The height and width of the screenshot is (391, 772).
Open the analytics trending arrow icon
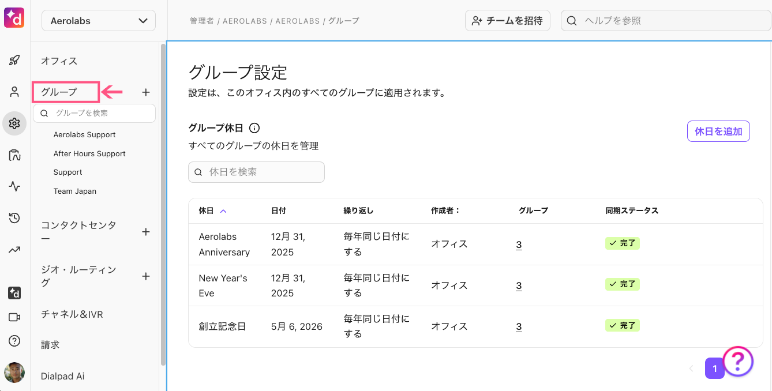(14, 250)
